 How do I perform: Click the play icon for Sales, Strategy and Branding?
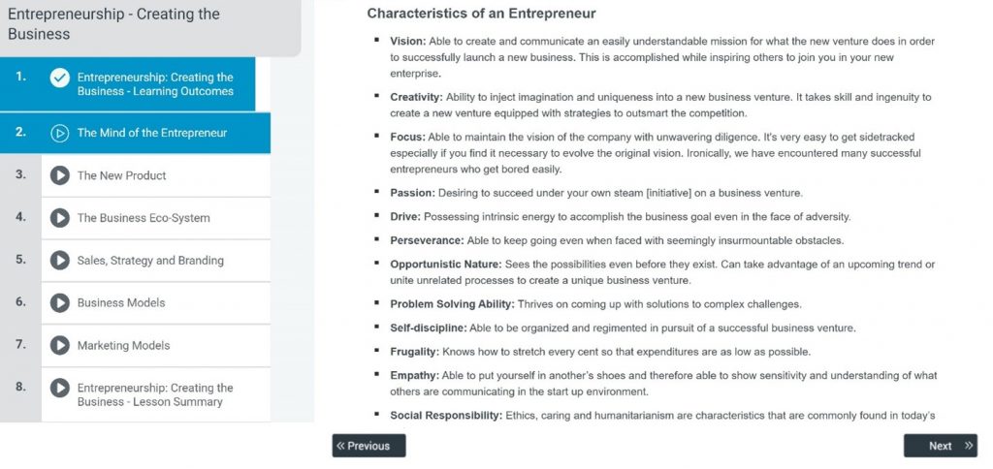pyautogui.click(x=60, y=261)
